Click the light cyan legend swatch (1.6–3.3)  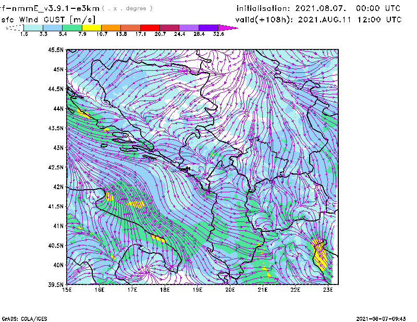point(33,28)
